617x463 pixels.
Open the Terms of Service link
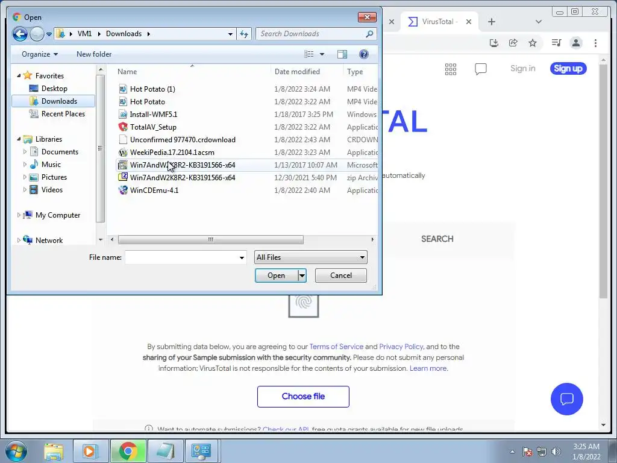[336, 347]
